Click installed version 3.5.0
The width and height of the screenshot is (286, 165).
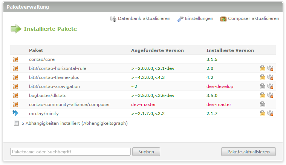point(212,95)
